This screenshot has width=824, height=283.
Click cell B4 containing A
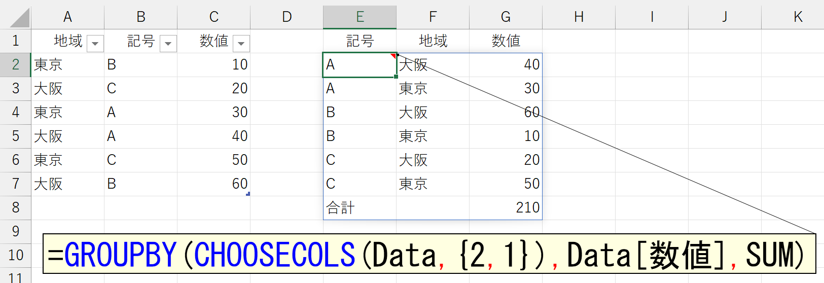point(141,113)
